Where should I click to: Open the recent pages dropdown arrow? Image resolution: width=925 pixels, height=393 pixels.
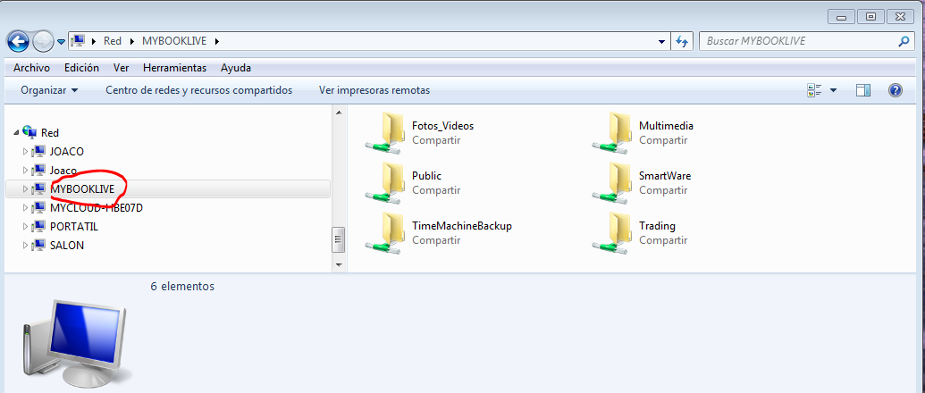tap(62, 42)
